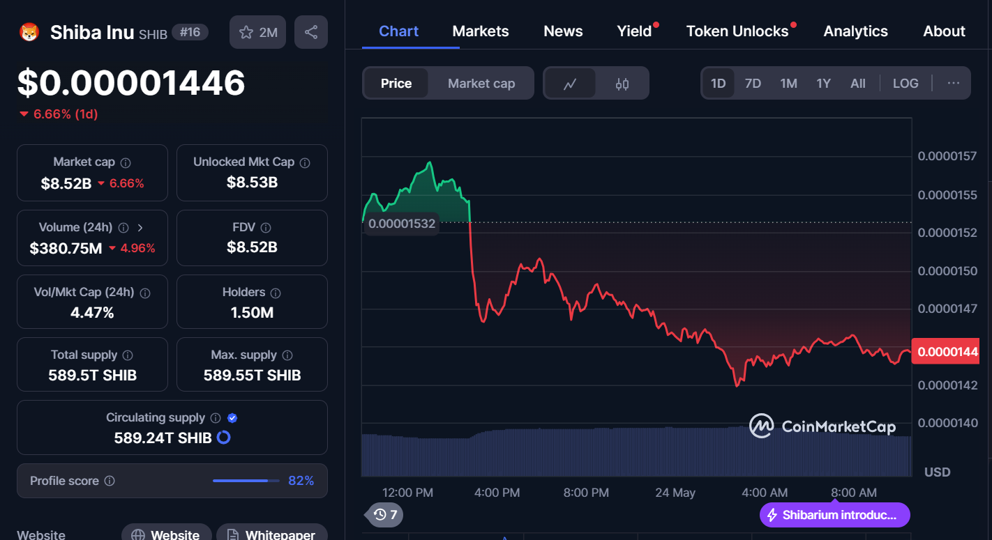Click the 1.50M holders value
992x540 pixels.
(252, 313)
